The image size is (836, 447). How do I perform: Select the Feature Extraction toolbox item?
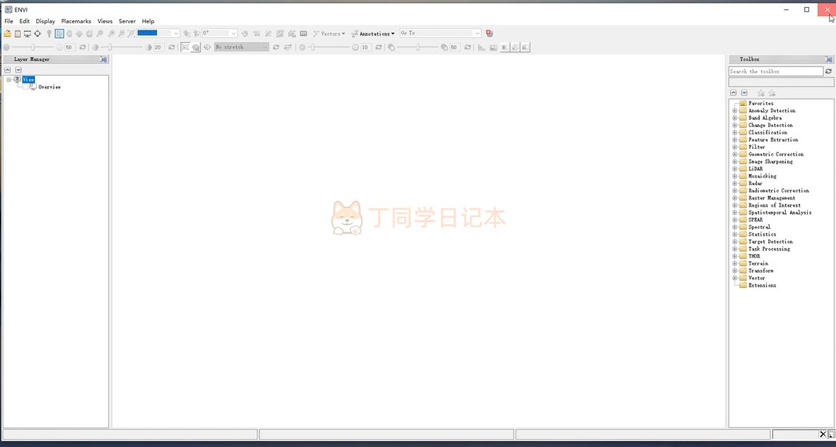pos(773,140)
